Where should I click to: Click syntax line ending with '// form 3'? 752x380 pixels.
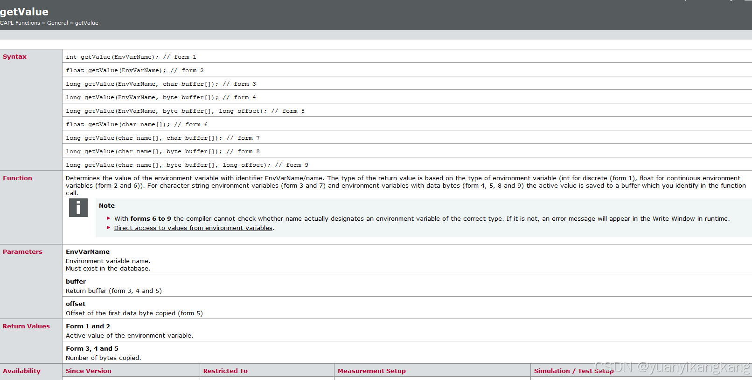click(161, 84)
